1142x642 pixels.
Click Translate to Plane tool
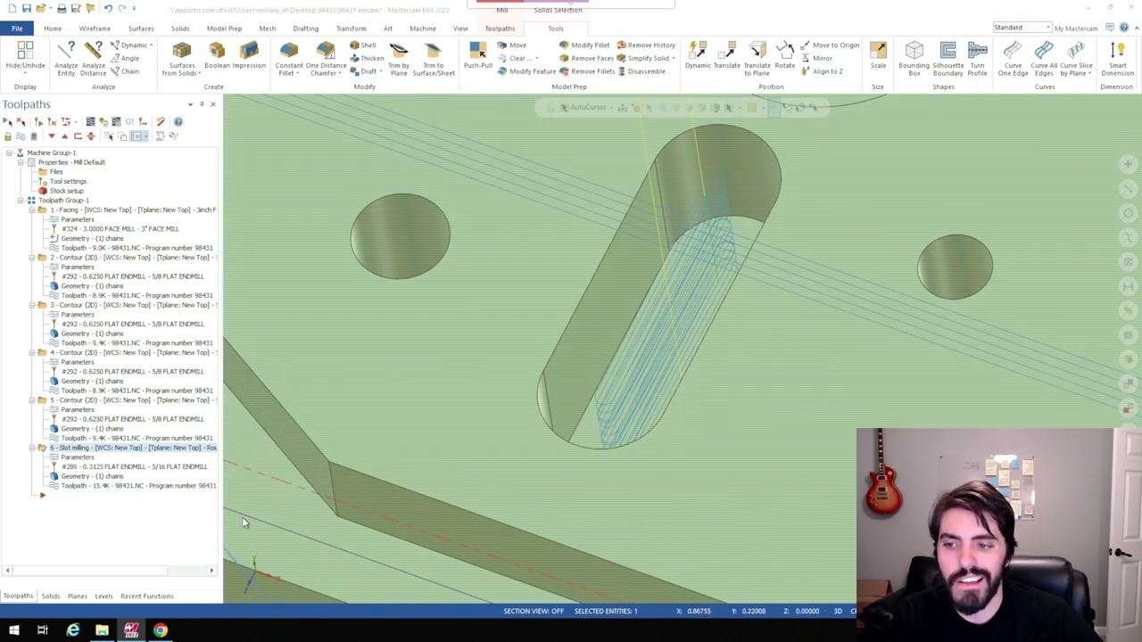[x=757, y=59]
